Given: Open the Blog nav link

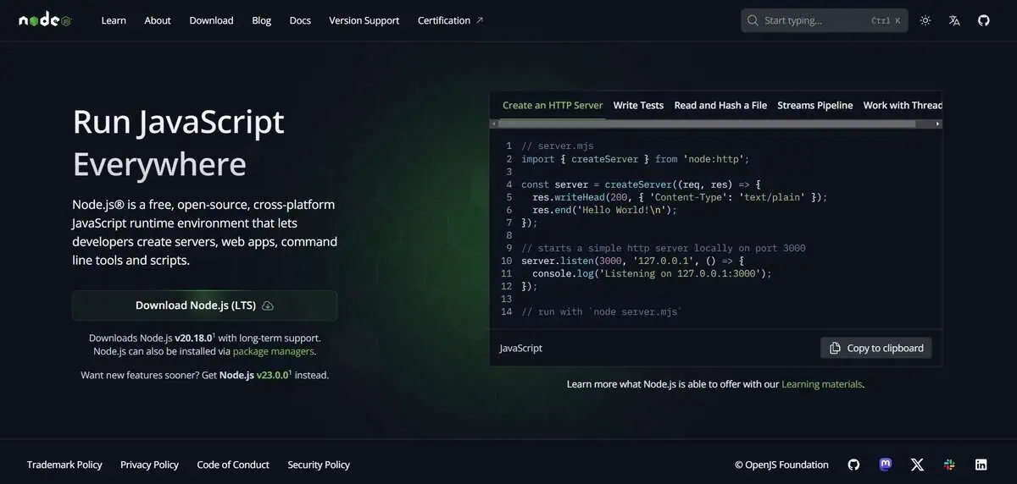Looking at the screenshot, I should point(262,20).
